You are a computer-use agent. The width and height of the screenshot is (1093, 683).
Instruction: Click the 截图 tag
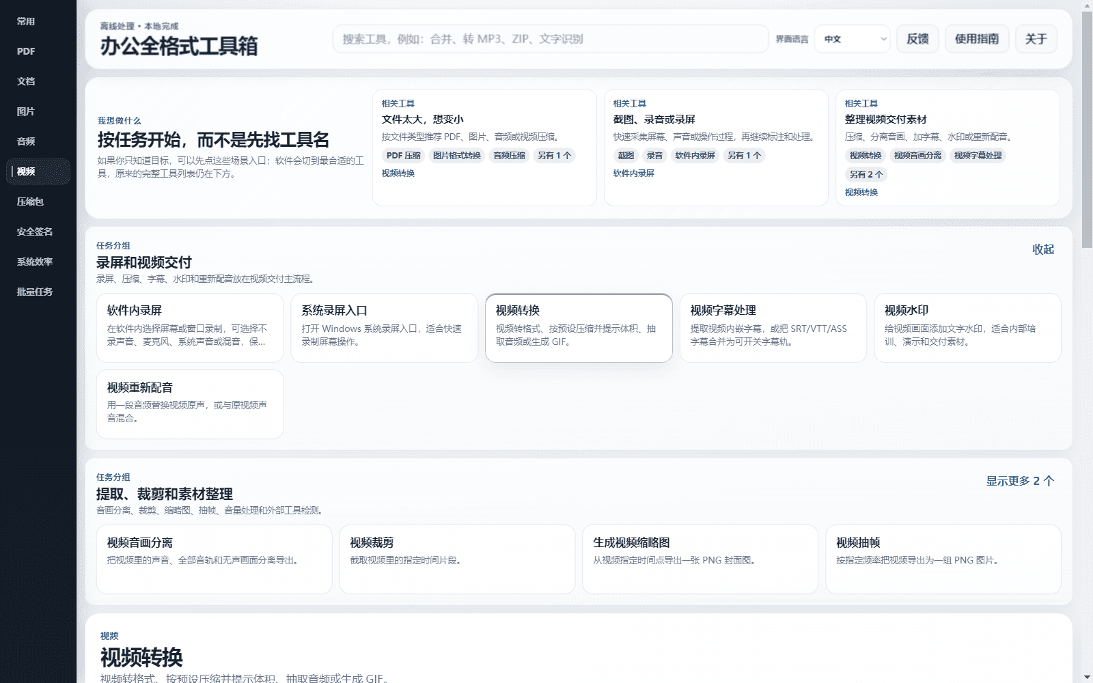(626, 156)
